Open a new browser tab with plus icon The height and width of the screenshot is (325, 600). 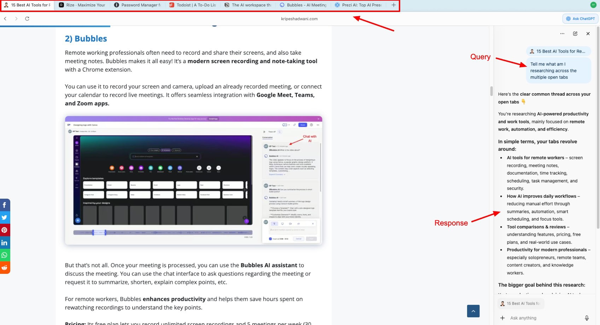pos(394,5)
